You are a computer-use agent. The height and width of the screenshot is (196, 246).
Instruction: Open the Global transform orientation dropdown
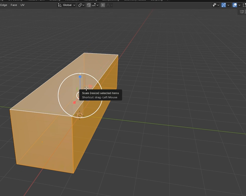[67, 5]
